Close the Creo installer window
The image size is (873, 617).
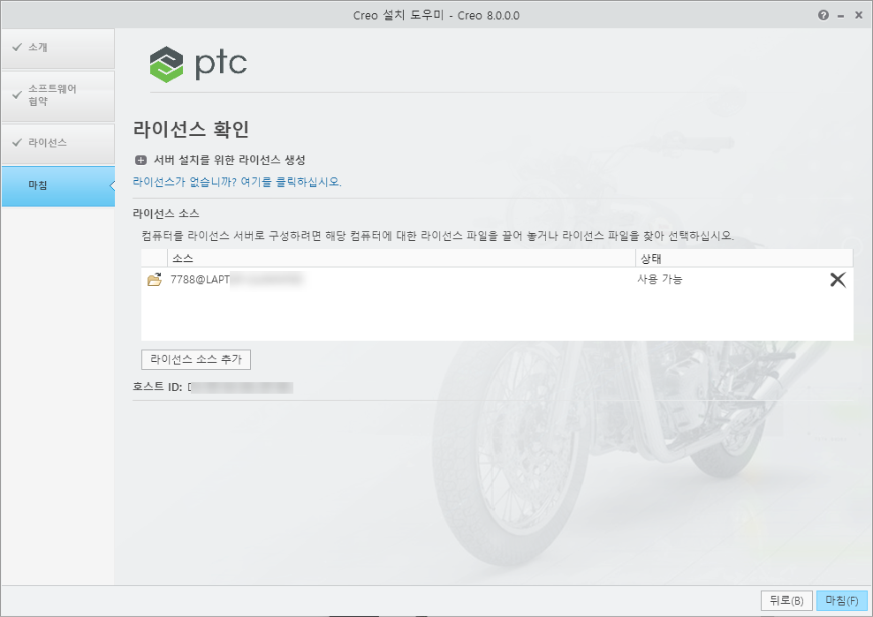[x=859, y=16]
